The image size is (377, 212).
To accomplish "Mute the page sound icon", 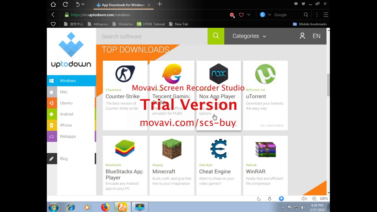I will (x=304, y=199).
